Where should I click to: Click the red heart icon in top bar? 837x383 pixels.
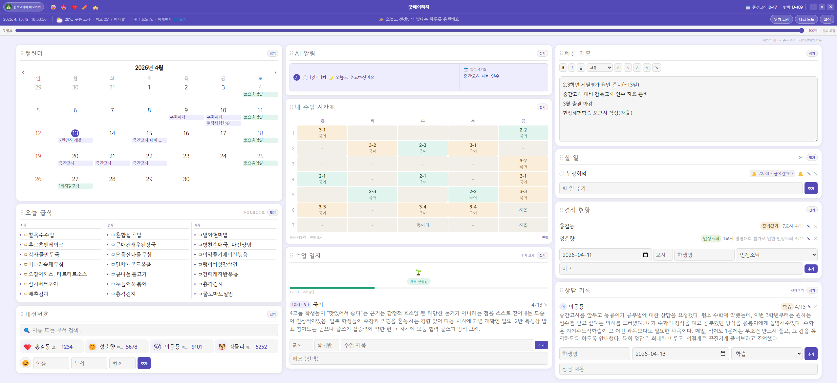pyautogui.click(x=75, y=7)
